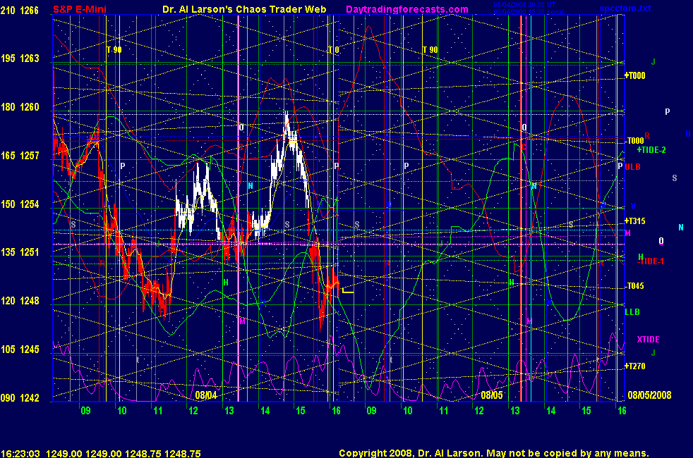
Task: Select the 16 hour label of the 08/05 session
Action: click(622, 411)
